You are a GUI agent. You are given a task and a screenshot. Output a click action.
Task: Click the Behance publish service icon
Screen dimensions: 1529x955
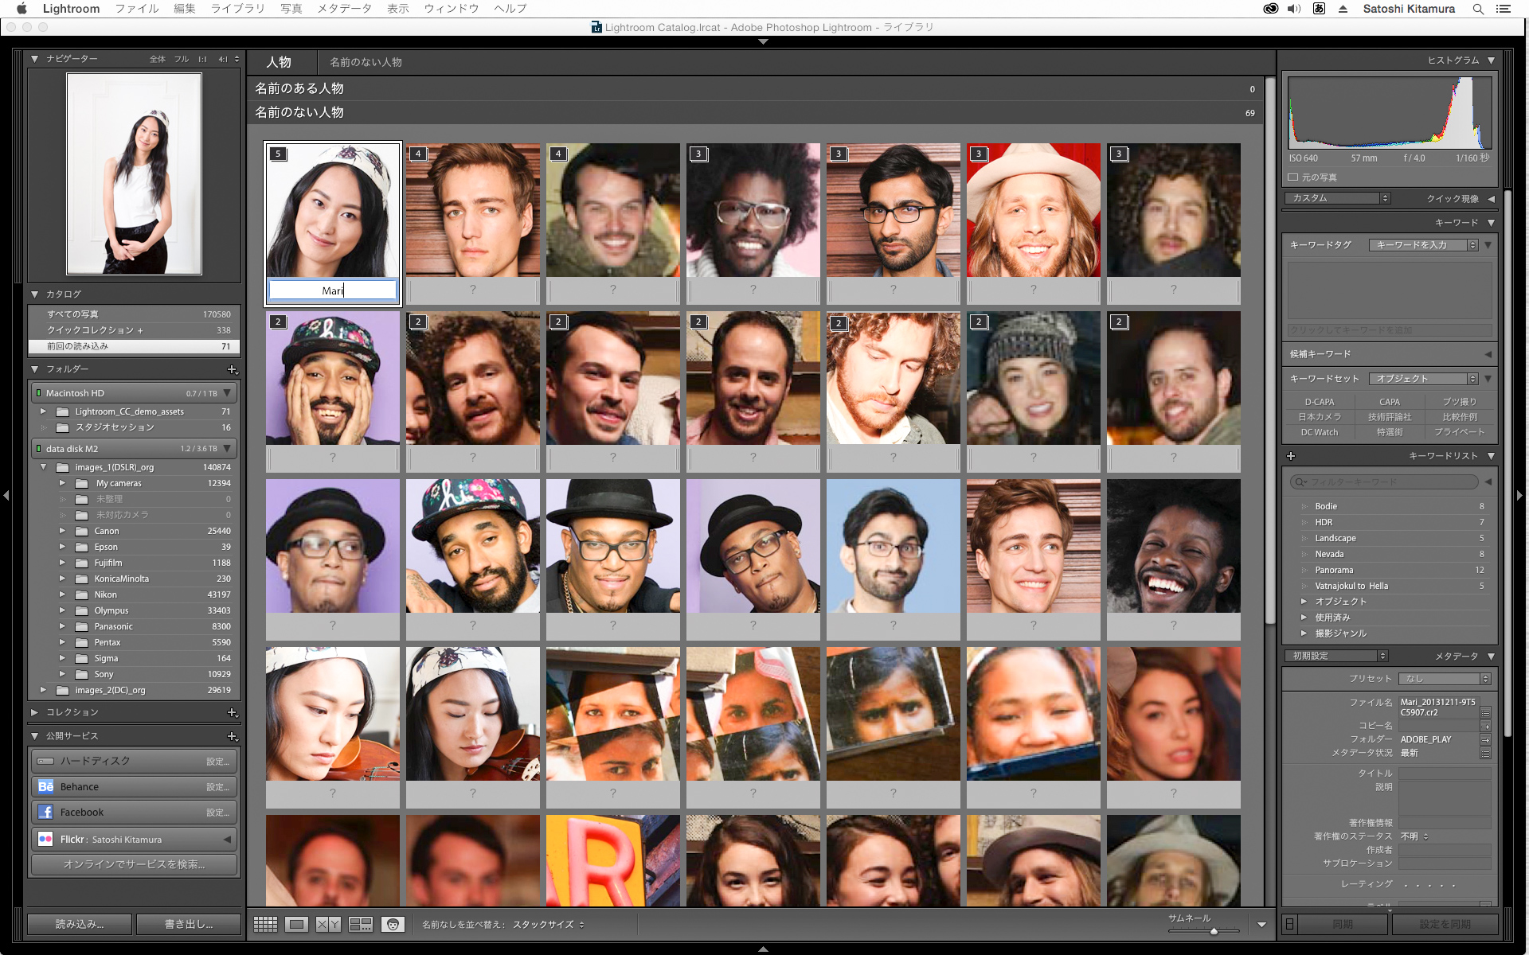click(x=45, y=786)
